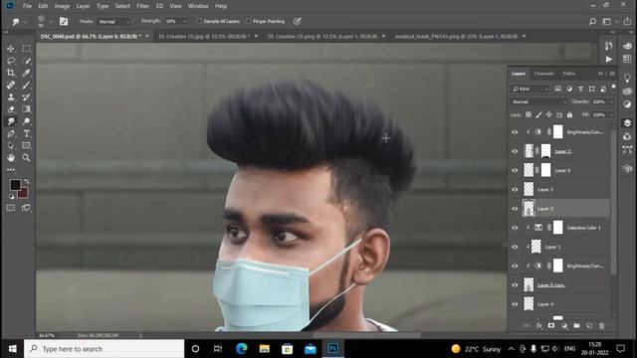The image size is (637, 358).
Task: Toggle visibility of Layer 0
Action: click(515, 209)
